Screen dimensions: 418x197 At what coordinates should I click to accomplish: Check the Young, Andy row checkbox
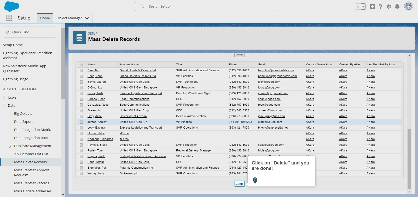81,174
